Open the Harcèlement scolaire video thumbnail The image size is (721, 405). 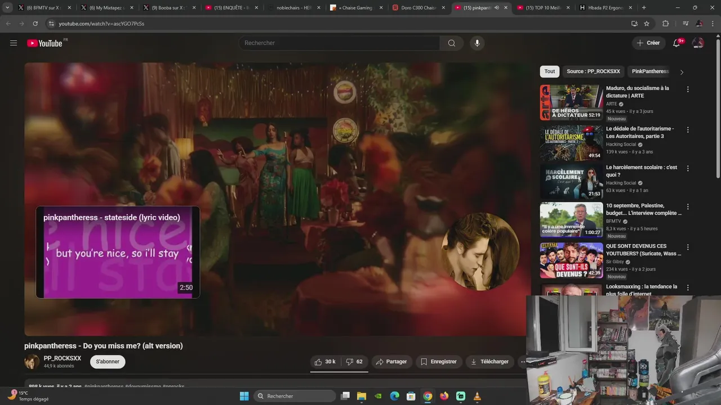[x=571, y=181]
